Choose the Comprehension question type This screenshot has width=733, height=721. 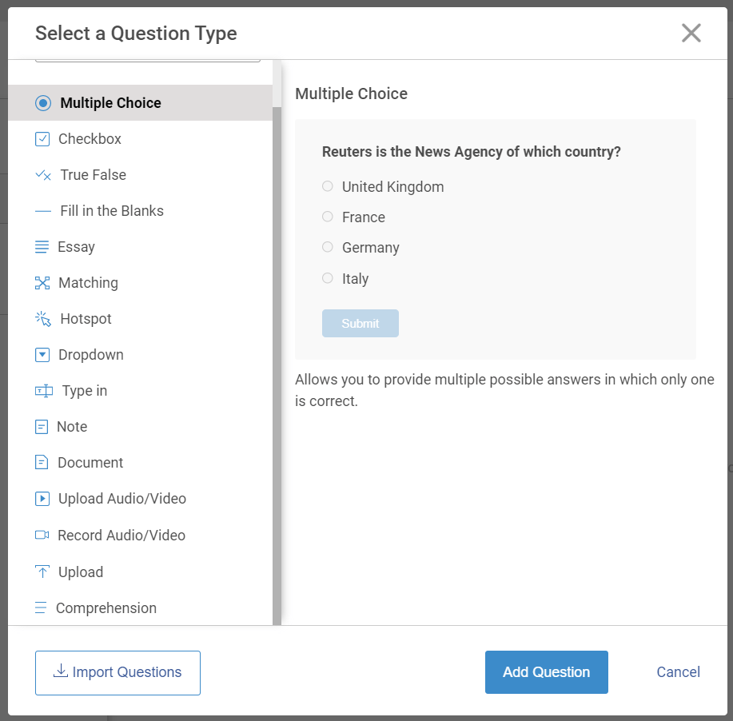pyautogui.click(x=106, y=608)
